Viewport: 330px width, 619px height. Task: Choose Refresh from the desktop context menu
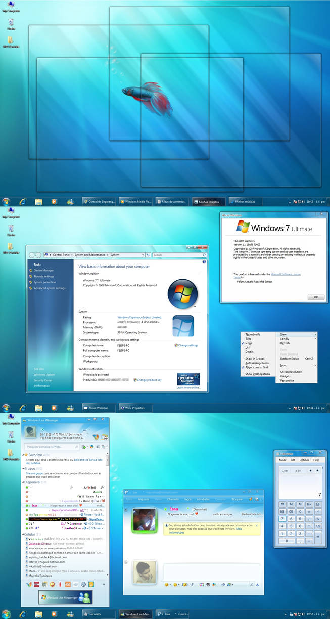tap(285, 343)
